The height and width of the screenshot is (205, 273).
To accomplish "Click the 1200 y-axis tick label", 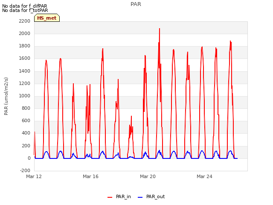I will pos(25,84).
